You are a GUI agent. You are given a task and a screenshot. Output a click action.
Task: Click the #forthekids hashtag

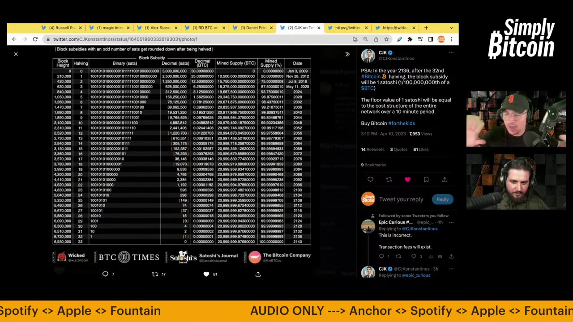pyautogui.click(x=402, y=123)
